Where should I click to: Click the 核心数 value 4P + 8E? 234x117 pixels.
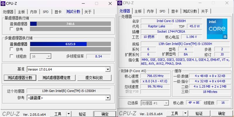coord(194,103)
